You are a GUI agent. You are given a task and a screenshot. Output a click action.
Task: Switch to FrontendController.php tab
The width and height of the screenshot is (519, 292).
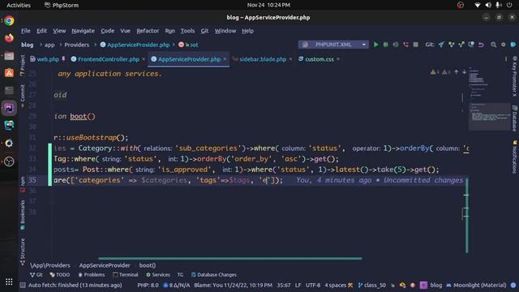coord(108,59)
